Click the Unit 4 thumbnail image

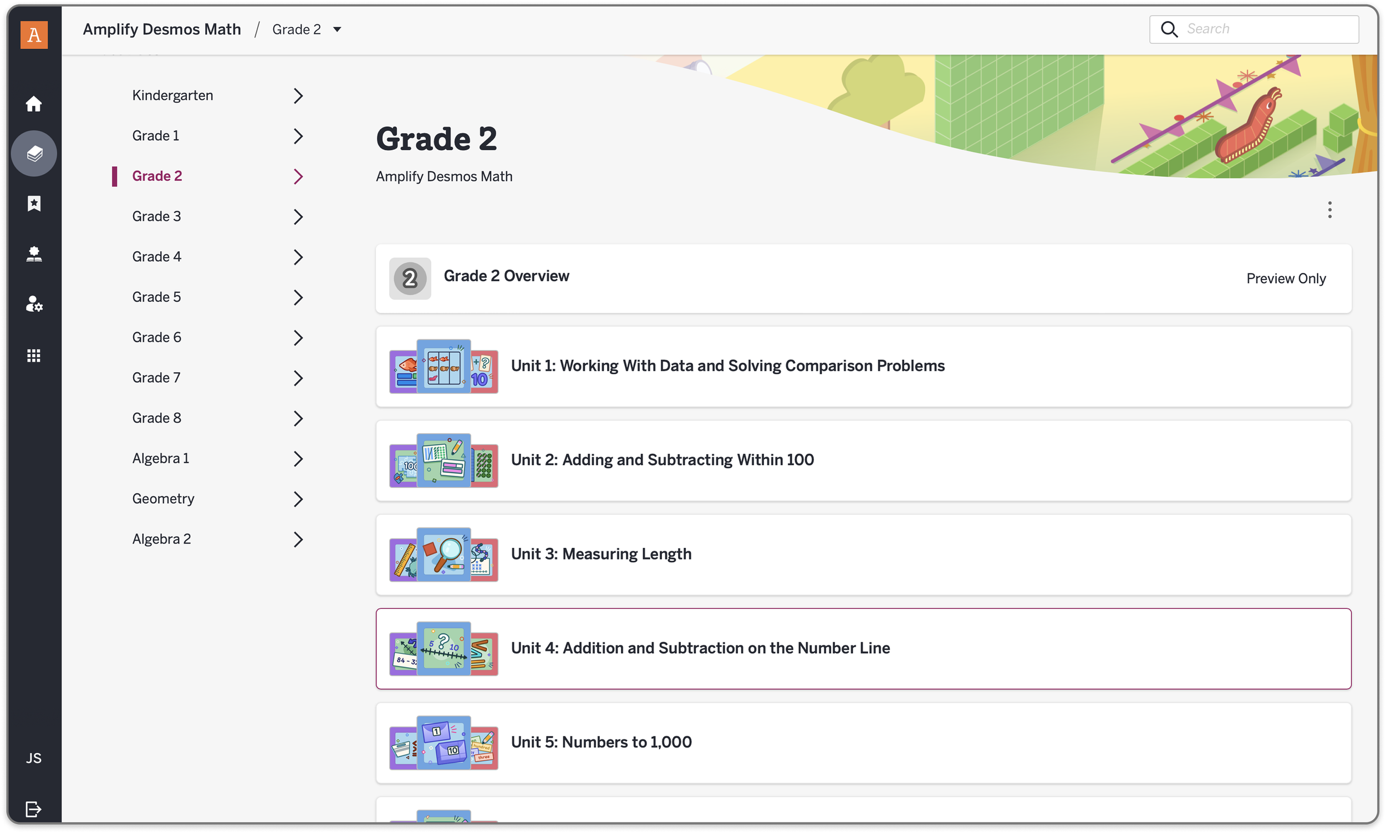point(444,648)
